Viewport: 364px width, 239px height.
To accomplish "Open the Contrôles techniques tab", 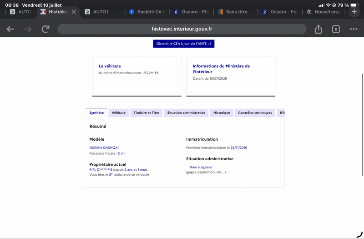I will point(255,112).
